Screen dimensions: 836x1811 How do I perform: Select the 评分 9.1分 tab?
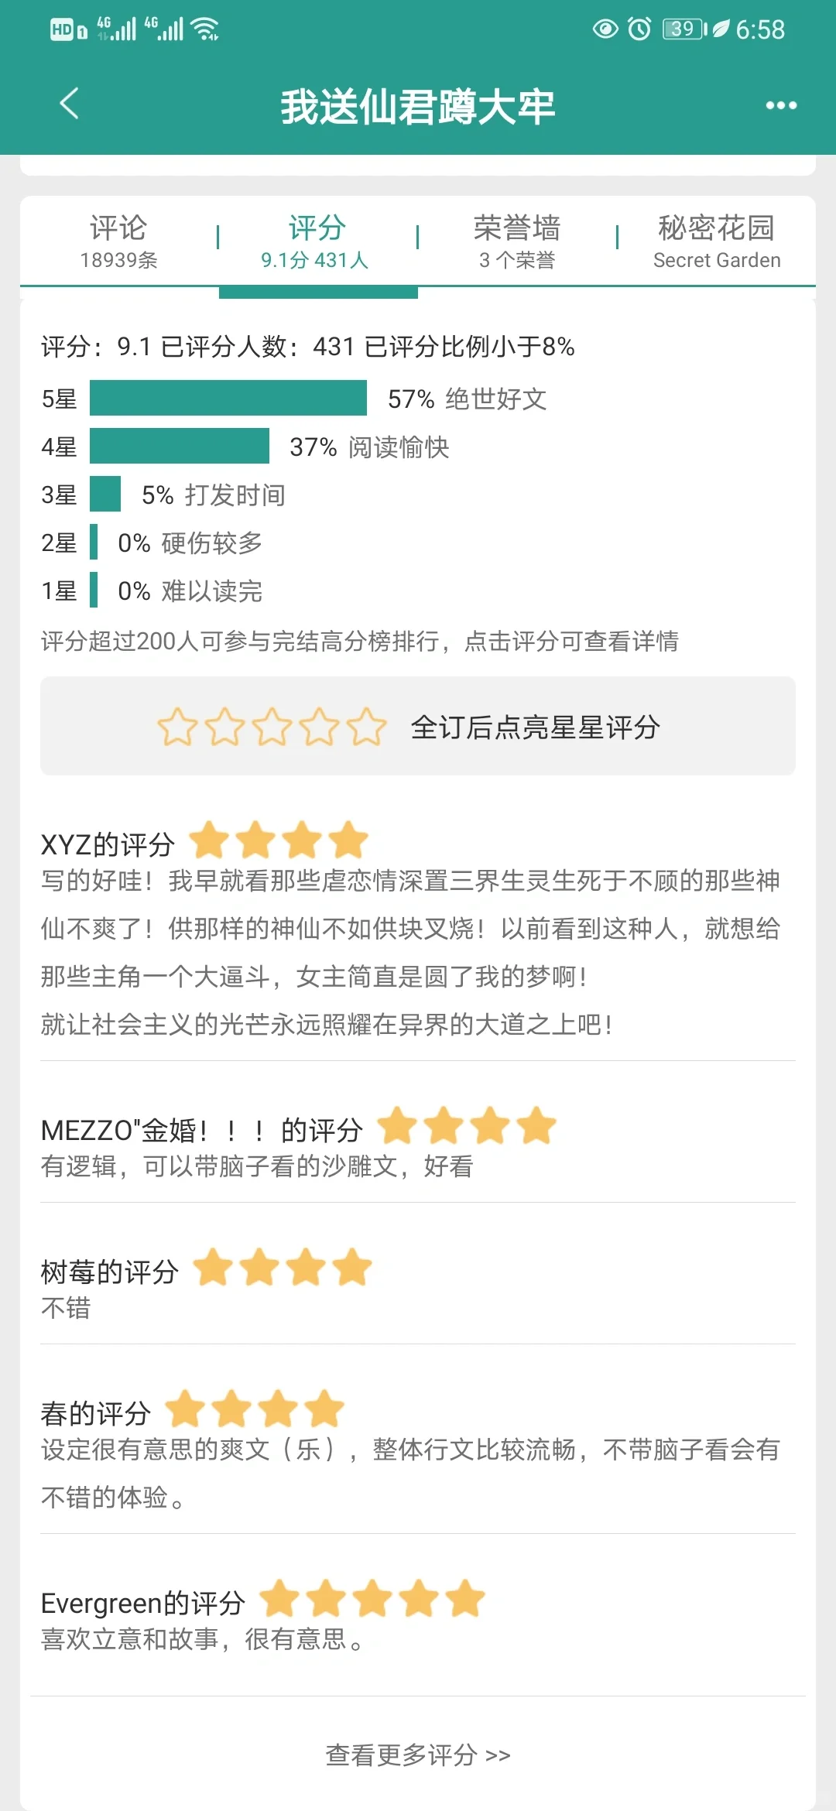pyautogui.click(x=317, y=241)
